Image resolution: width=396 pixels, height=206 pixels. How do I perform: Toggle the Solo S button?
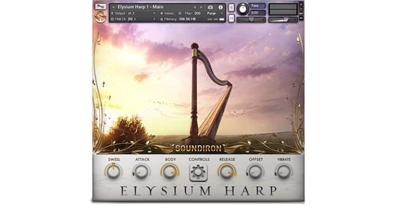[232, 8]
